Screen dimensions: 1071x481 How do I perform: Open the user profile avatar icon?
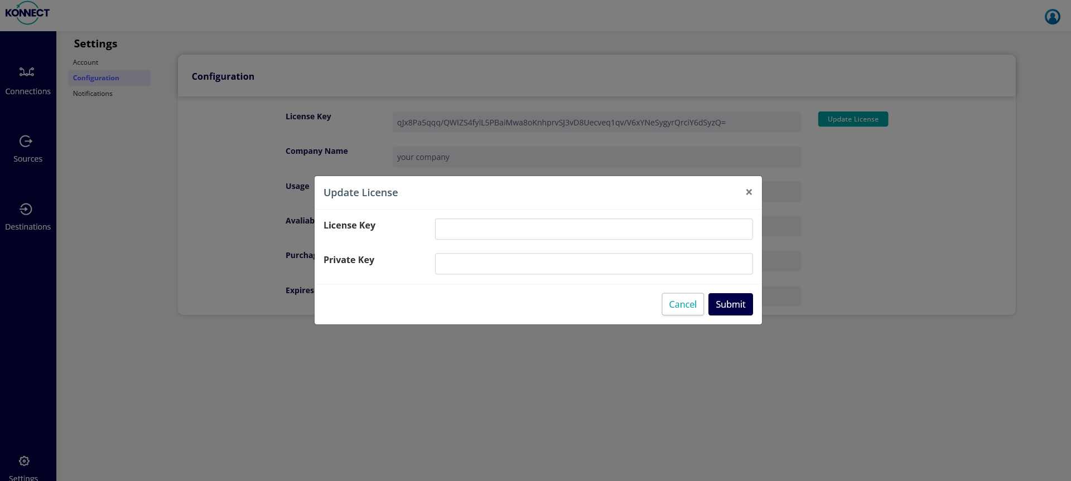(1052, 17)
